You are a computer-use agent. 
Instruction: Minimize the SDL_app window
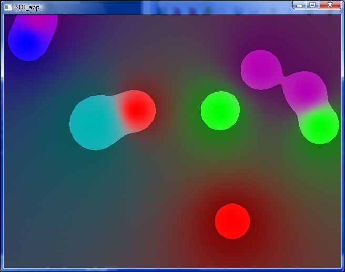tap(299, 5)
